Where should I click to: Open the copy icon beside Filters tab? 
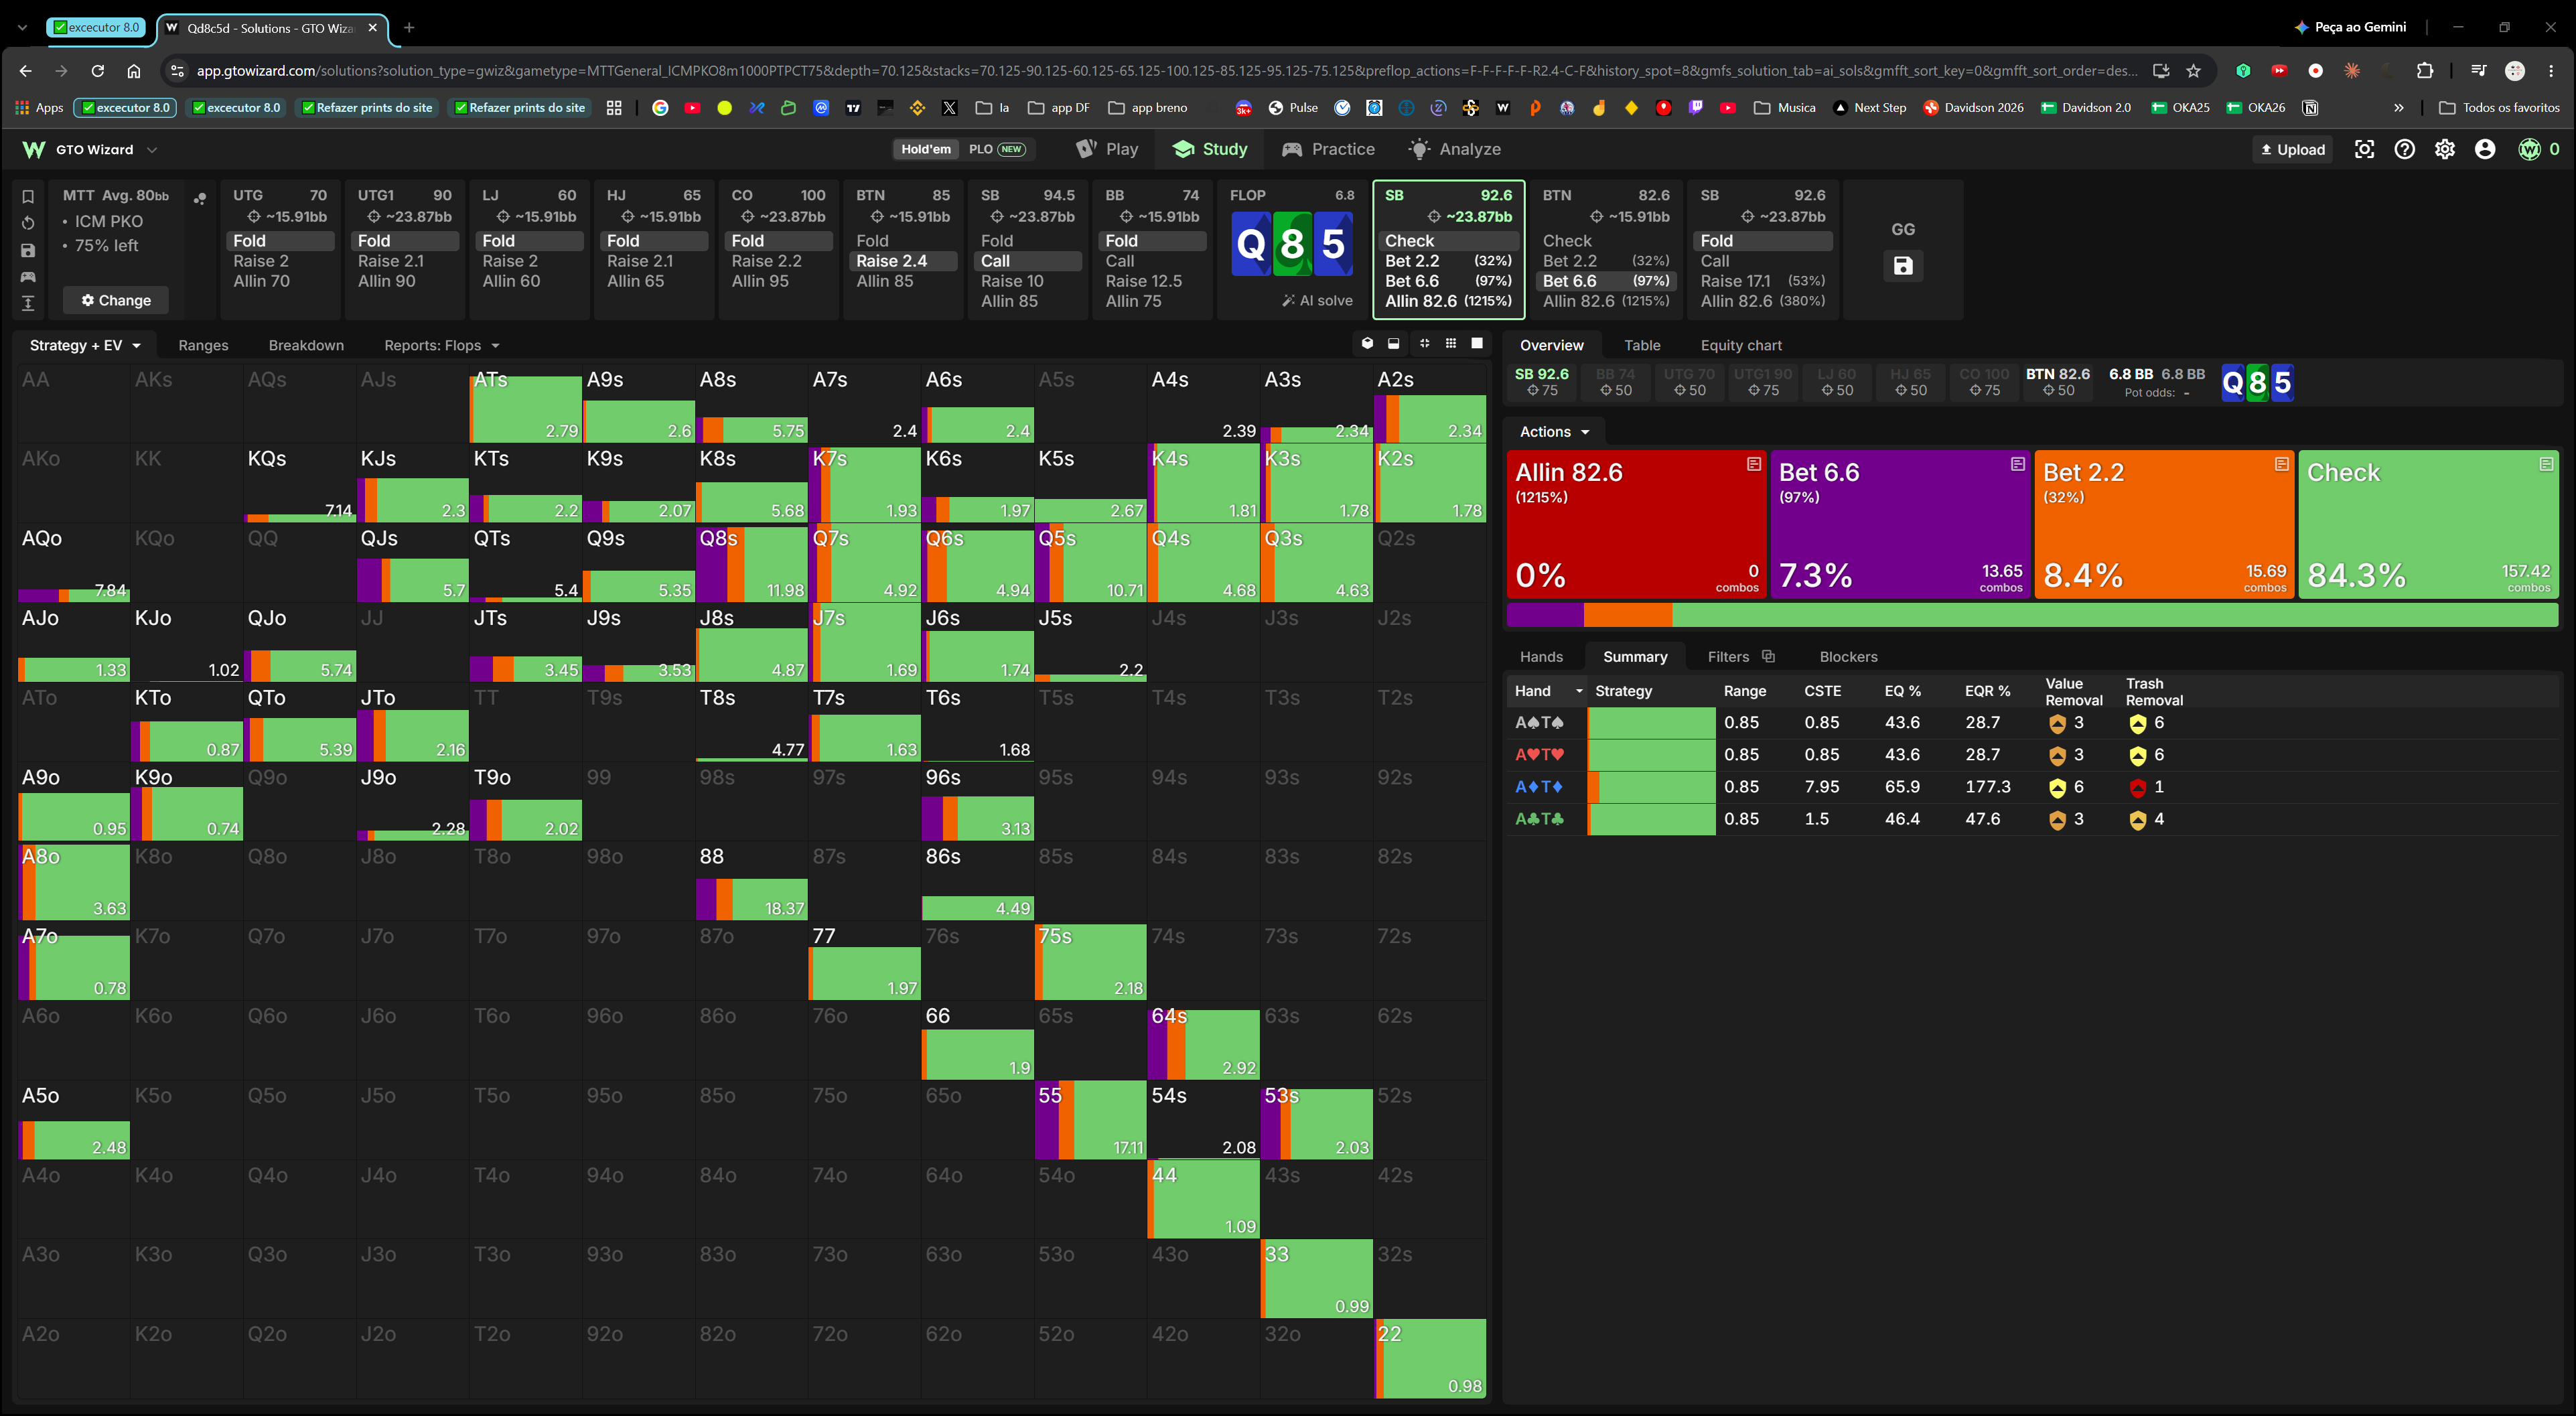(1768, 656)
